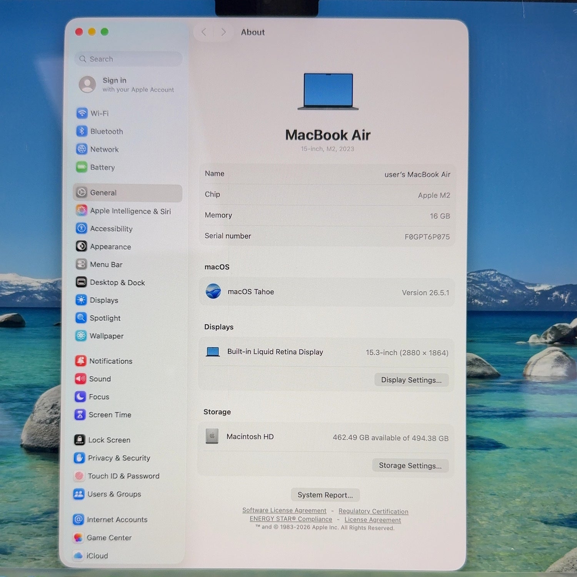
Task: Open the Game Center icon
Action: (78, 537)
